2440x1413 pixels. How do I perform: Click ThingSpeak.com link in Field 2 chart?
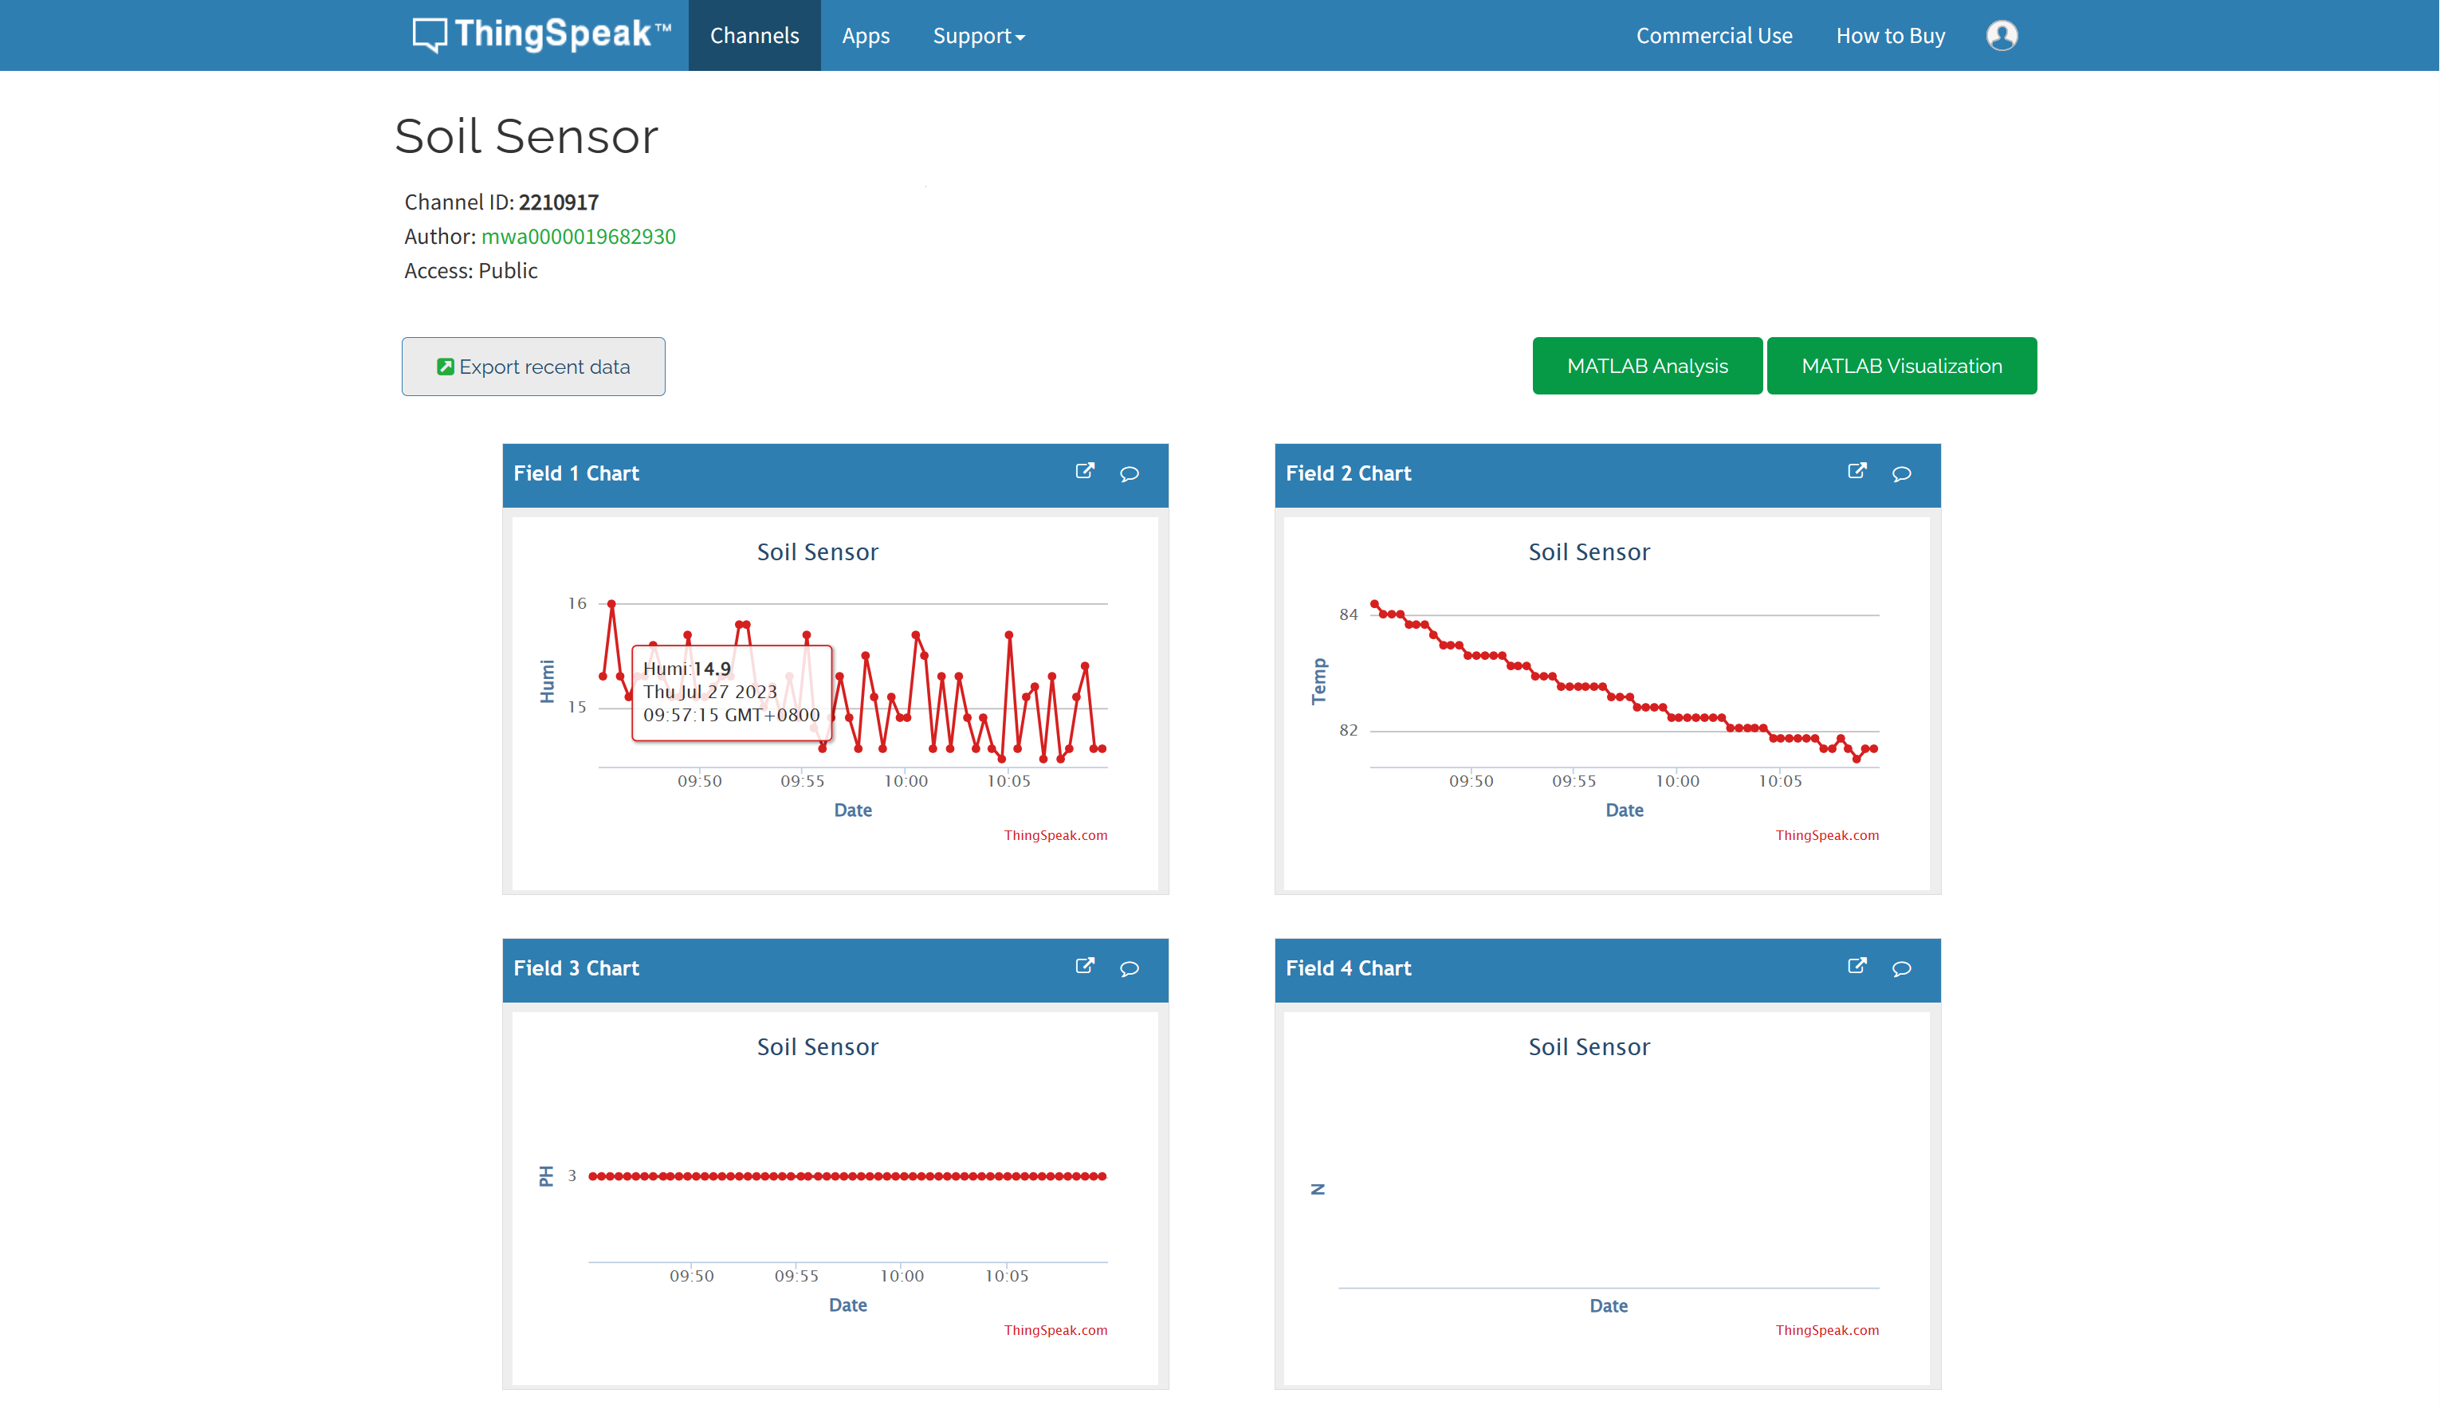(x=1827, y=835)
